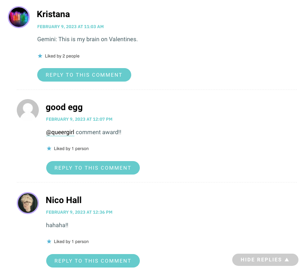Click the good egg author name
This screenshot has height=272, width=305.
click(64, 108)
